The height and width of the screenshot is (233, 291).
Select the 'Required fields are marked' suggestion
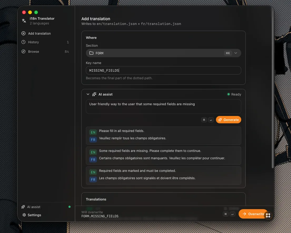pyautogui.click(x=163, y=176)
